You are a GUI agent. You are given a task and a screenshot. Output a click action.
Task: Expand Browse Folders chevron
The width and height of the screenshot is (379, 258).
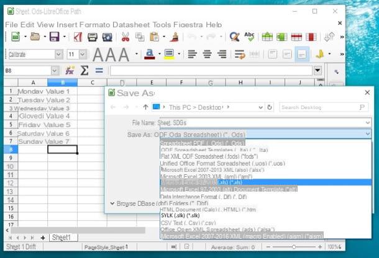(x=112, y=203)
